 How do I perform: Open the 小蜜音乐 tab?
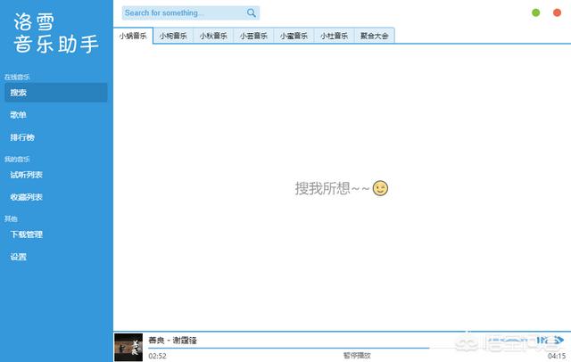294,36
